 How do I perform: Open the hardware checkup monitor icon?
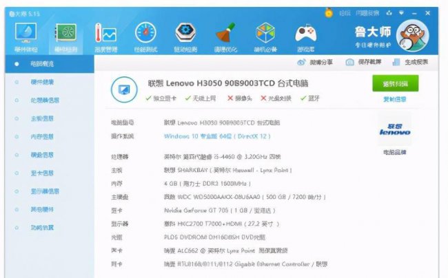(26, 32)
